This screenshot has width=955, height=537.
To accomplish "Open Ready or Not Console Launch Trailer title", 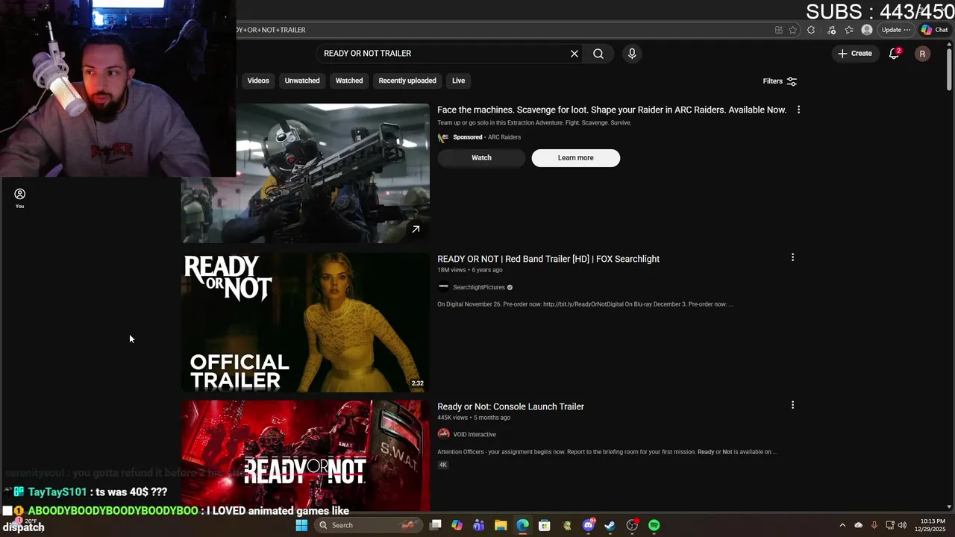I will click(510, 406).
